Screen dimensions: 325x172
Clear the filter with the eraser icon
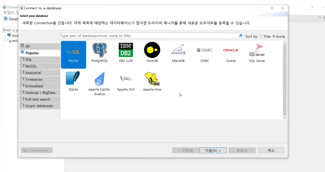[240, 36]
